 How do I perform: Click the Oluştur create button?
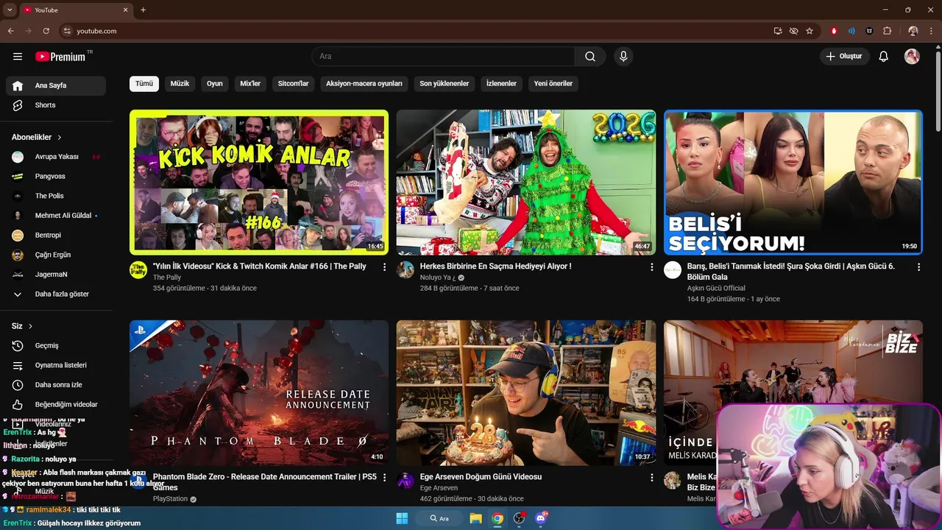845,57
